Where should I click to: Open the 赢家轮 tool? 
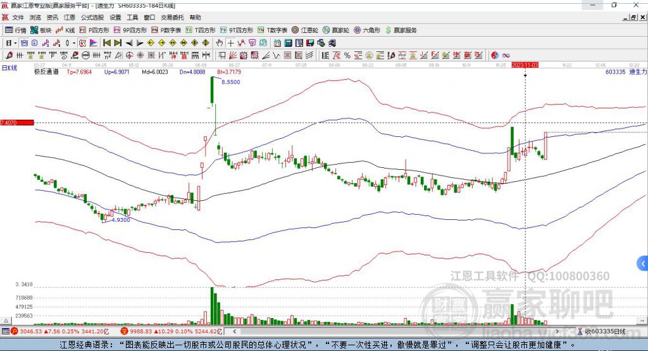(336, 30)
